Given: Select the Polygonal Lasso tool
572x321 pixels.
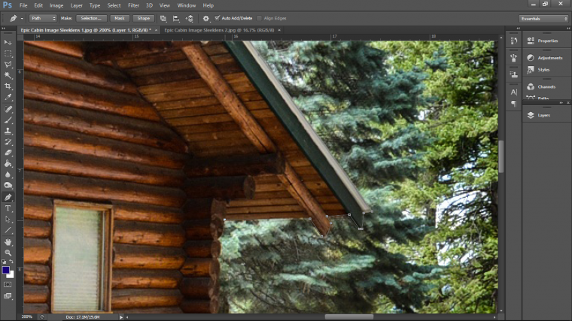Looking at the screenshot, I should coord(8,65).
